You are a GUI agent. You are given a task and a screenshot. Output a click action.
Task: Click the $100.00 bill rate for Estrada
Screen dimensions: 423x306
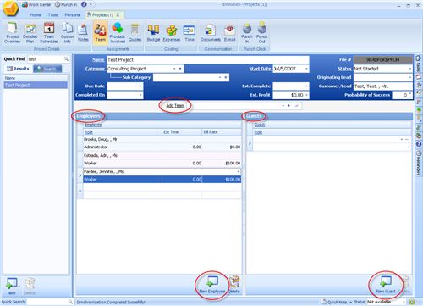(x=222, y=164)
